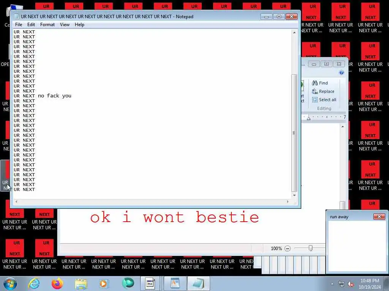Open Windows Media Player from taskbar
The height and width of the screenshot is (291, 389).
click(104, 283)
